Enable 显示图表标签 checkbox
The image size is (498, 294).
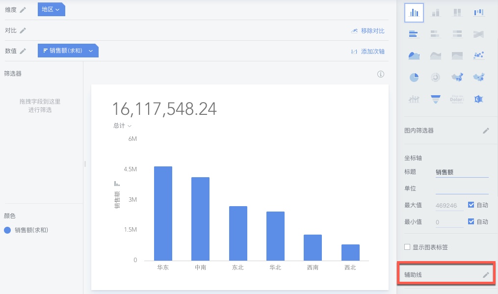pyautogui.click(x=407, y=247)
